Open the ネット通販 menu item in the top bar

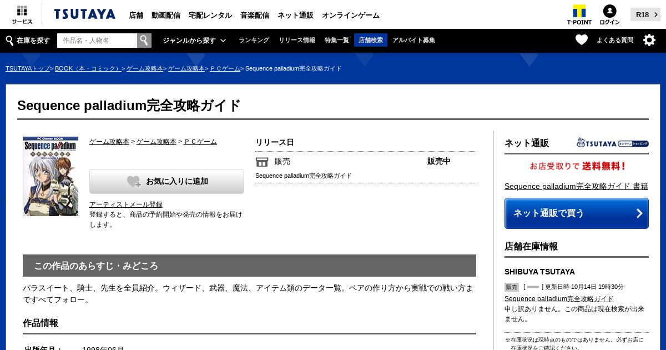click(x=295, y=15)
